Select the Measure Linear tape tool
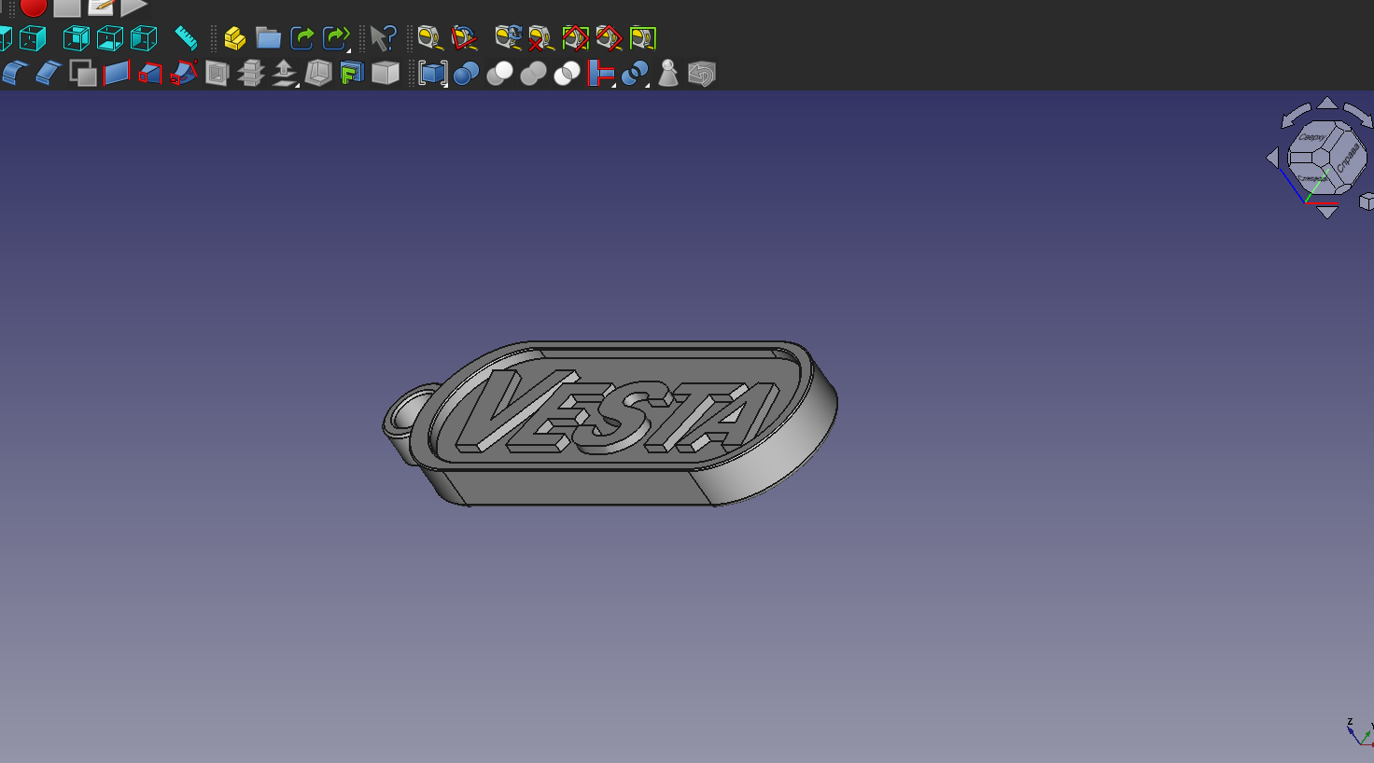The image size is (1374, 763). pos(429,38)
